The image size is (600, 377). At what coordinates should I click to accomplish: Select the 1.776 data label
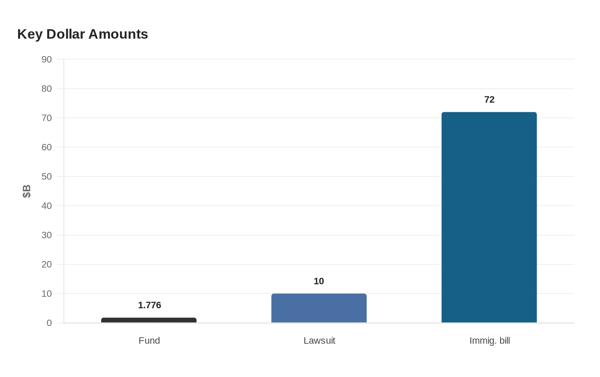coord(150,305)
